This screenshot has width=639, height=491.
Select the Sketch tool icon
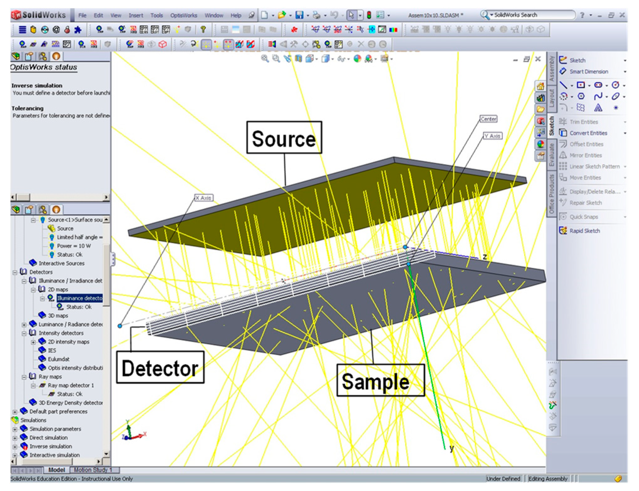(563, 60)
